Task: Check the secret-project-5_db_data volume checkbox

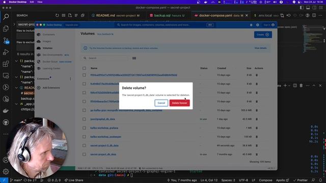Action: click(x=84, y=146)
